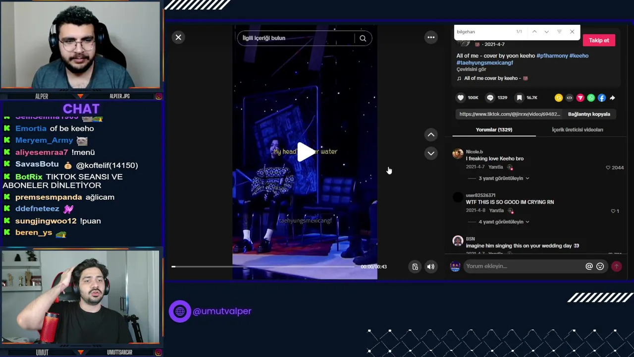Viewport: 634px width, 357px height.
Task: Click the Instagram icon beside UMUTTSANCAR
Action: click(158, 353)
